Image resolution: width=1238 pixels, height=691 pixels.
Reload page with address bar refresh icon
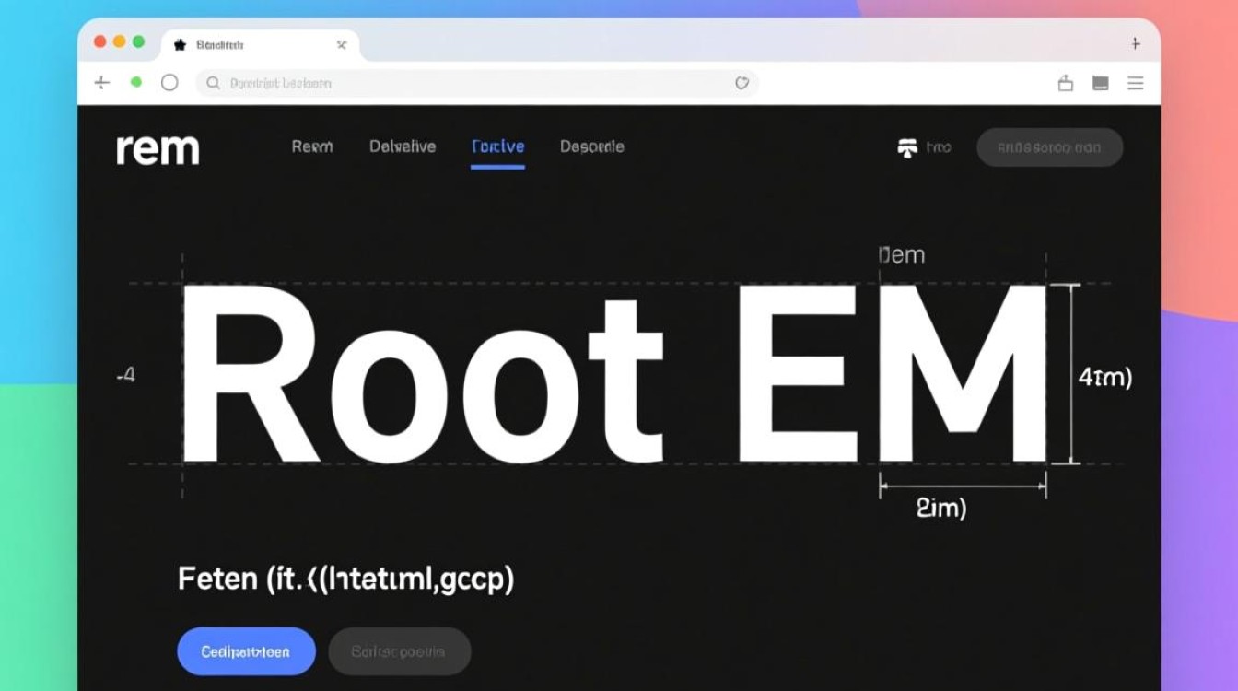tap(742, 83)
